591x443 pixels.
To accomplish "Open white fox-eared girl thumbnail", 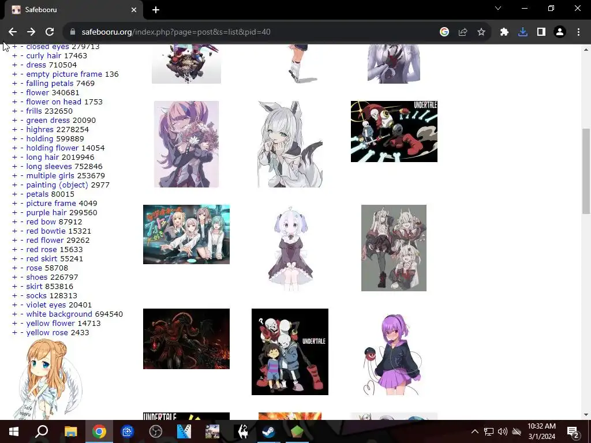I will (x=290, y=144).
